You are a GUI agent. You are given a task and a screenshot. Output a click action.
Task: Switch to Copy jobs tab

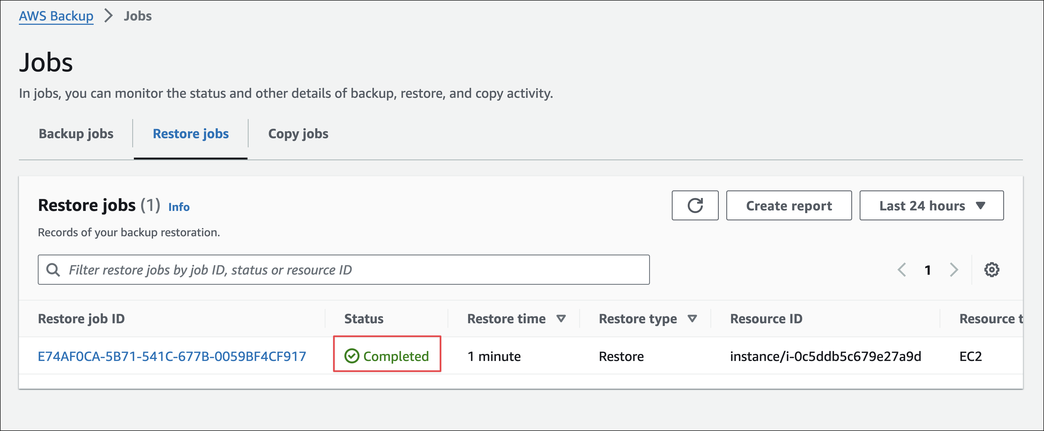(298, 134)
